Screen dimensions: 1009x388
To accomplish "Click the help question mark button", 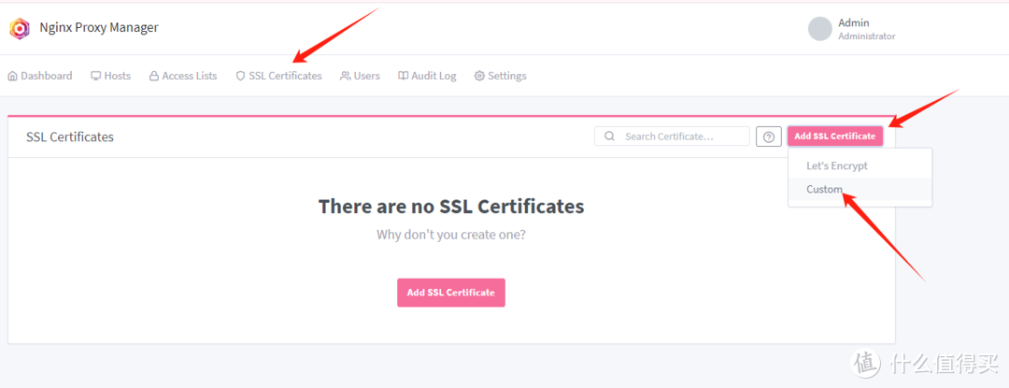I will point(768,137).
